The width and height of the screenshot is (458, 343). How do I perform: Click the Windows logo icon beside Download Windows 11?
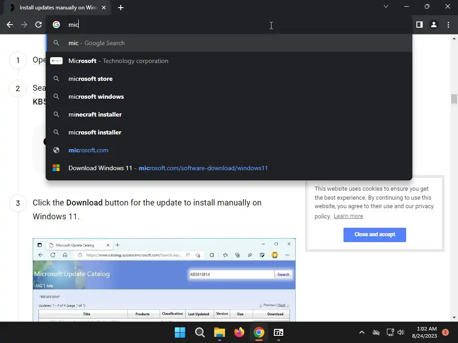click(56, 168)
